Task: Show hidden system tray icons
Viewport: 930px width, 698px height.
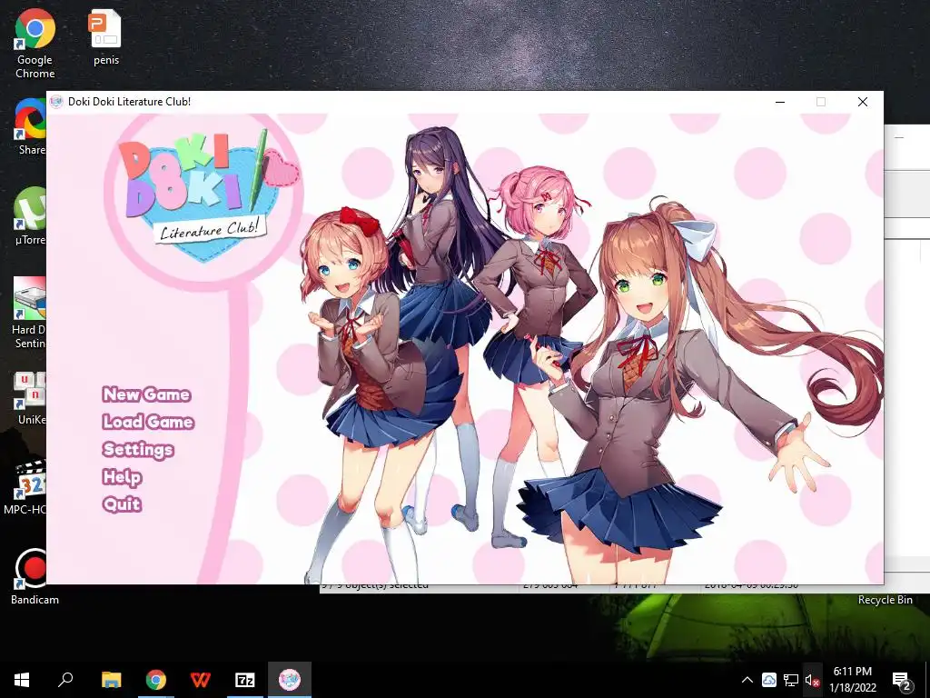Action: coord(747,680)
